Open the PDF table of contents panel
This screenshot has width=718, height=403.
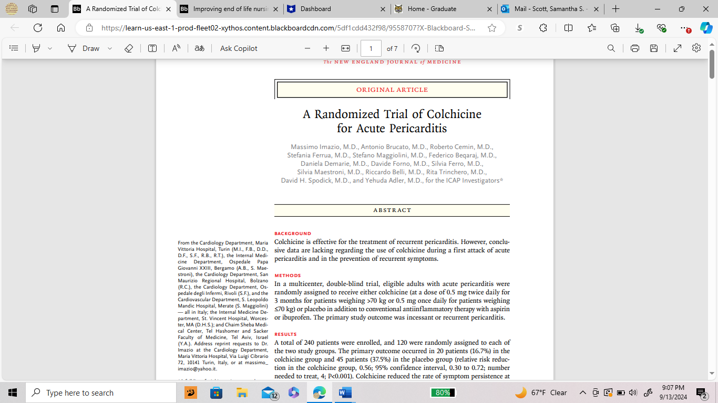point(14,48)
